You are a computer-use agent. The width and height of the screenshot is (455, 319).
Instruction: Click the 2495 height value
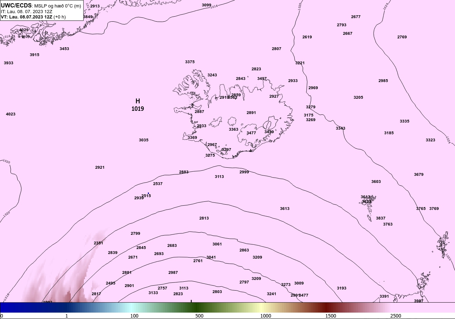tap(111, 283)
